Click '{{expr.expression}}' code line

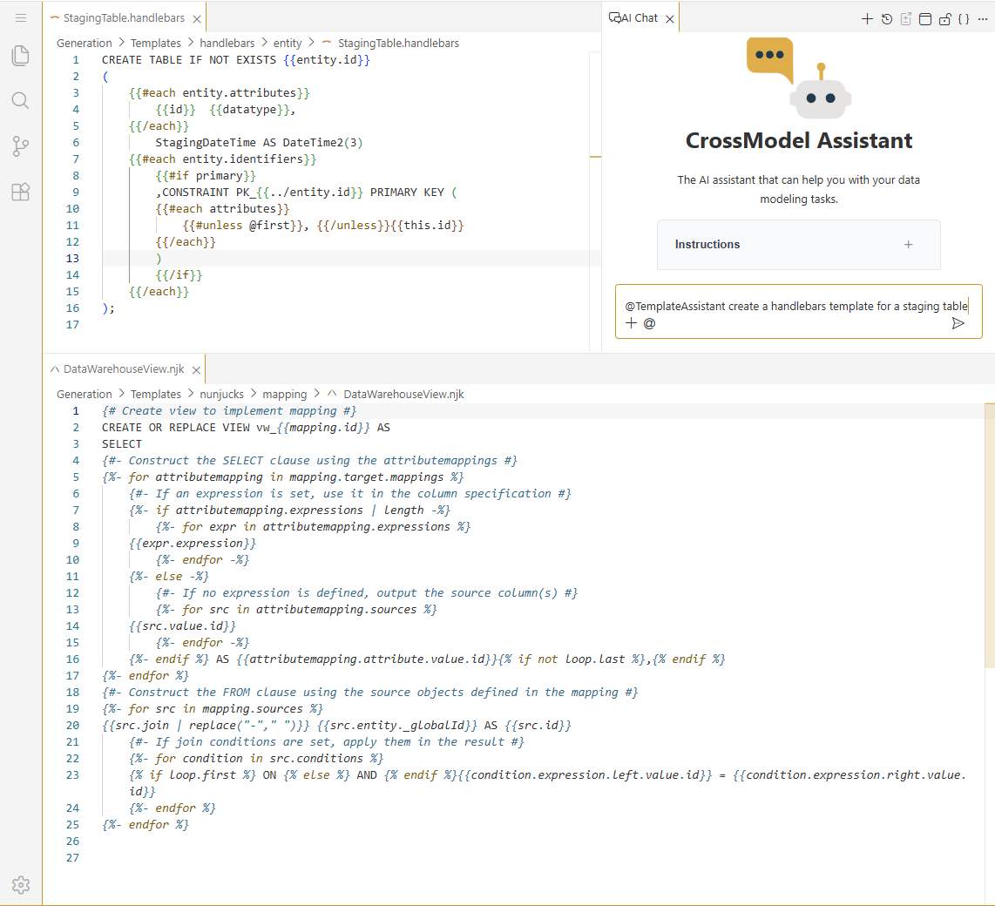pyautogui.click(x=193, y=544)
